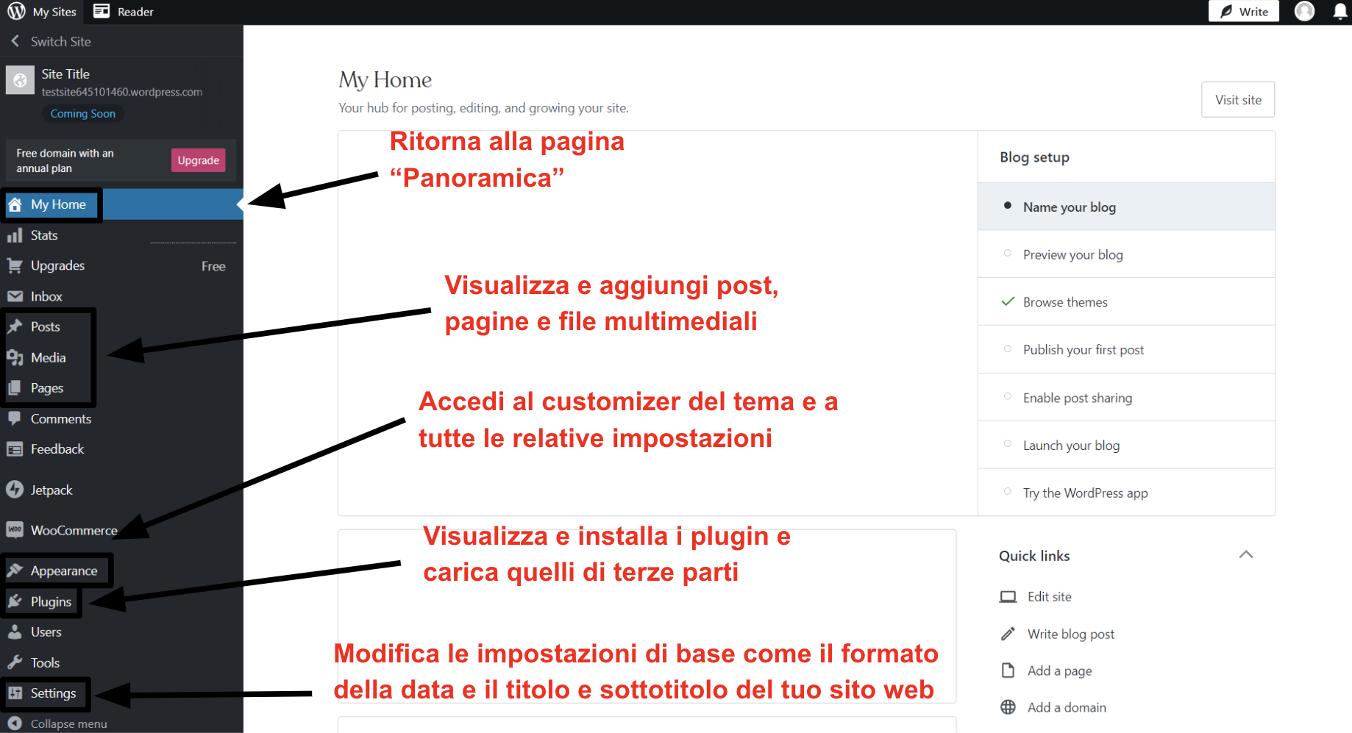Click the Collapse menu arrow icon
The width and height of the screenshot is (1352, 733).
(x=15, y=723)
